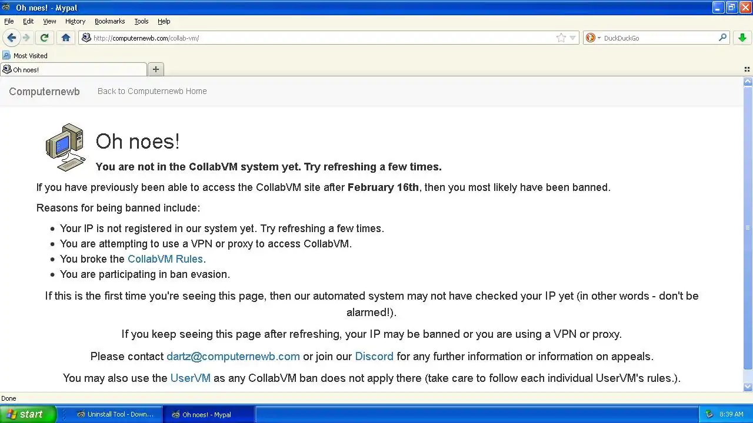The height and width of the screenshot is (423, 753).
Task: Open the Edit menu
Action: (28, 21)
